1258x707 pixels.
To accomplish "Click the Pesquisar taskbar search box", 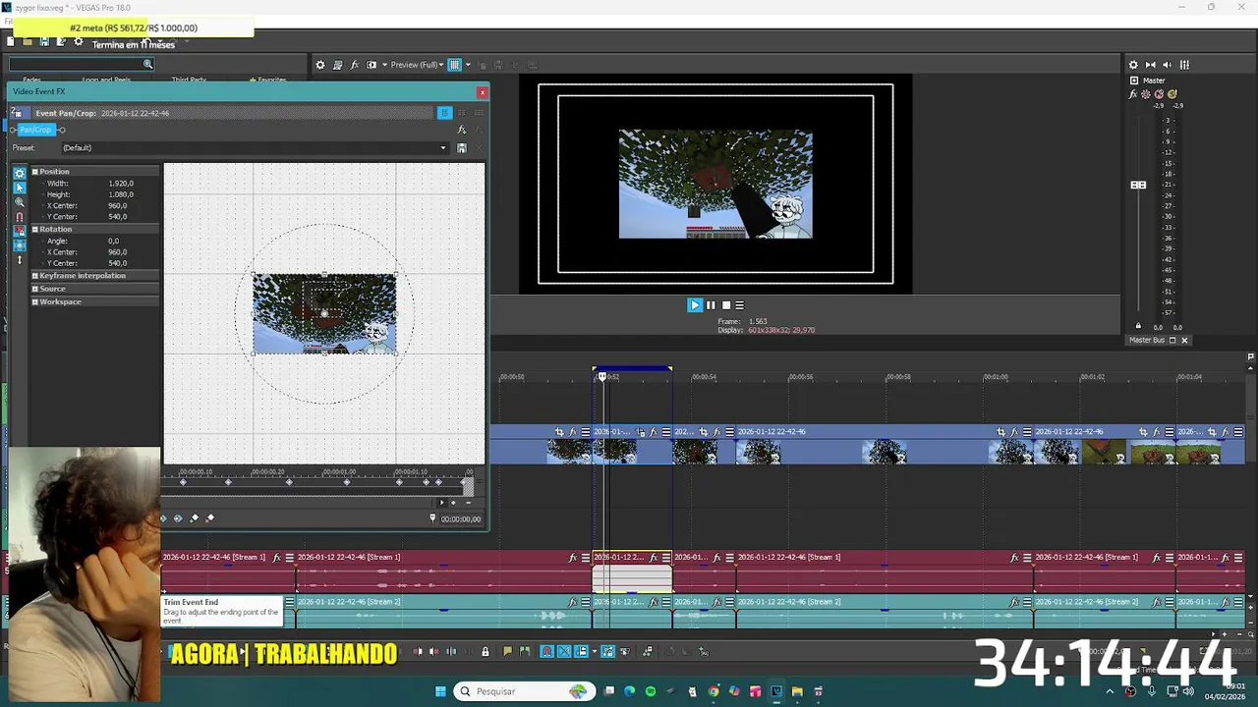I will tap(523, 691).
